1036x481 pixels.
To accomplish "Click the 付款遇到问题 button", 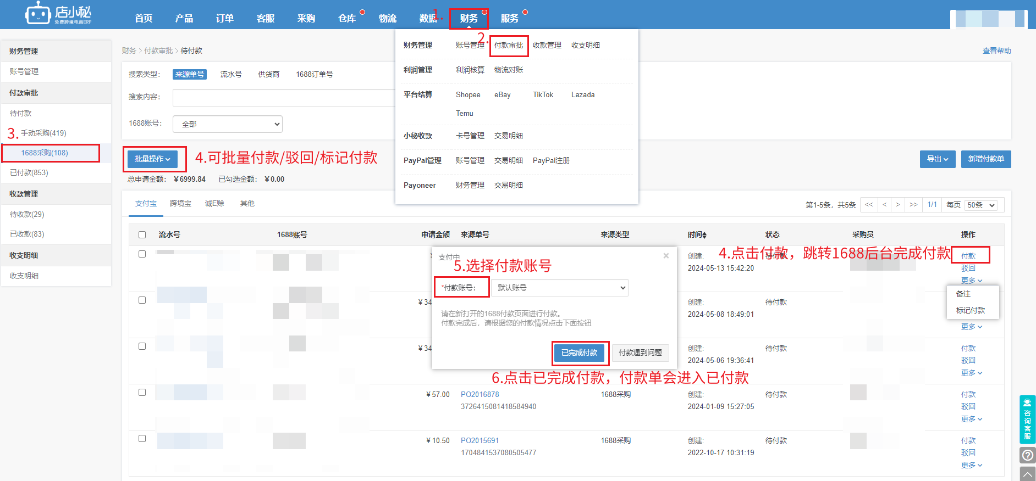I will [x=641, y=353].
